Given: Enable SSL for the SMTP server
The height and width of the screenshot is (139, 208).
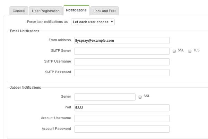Looking at the screenshot, I should point(174,51).
